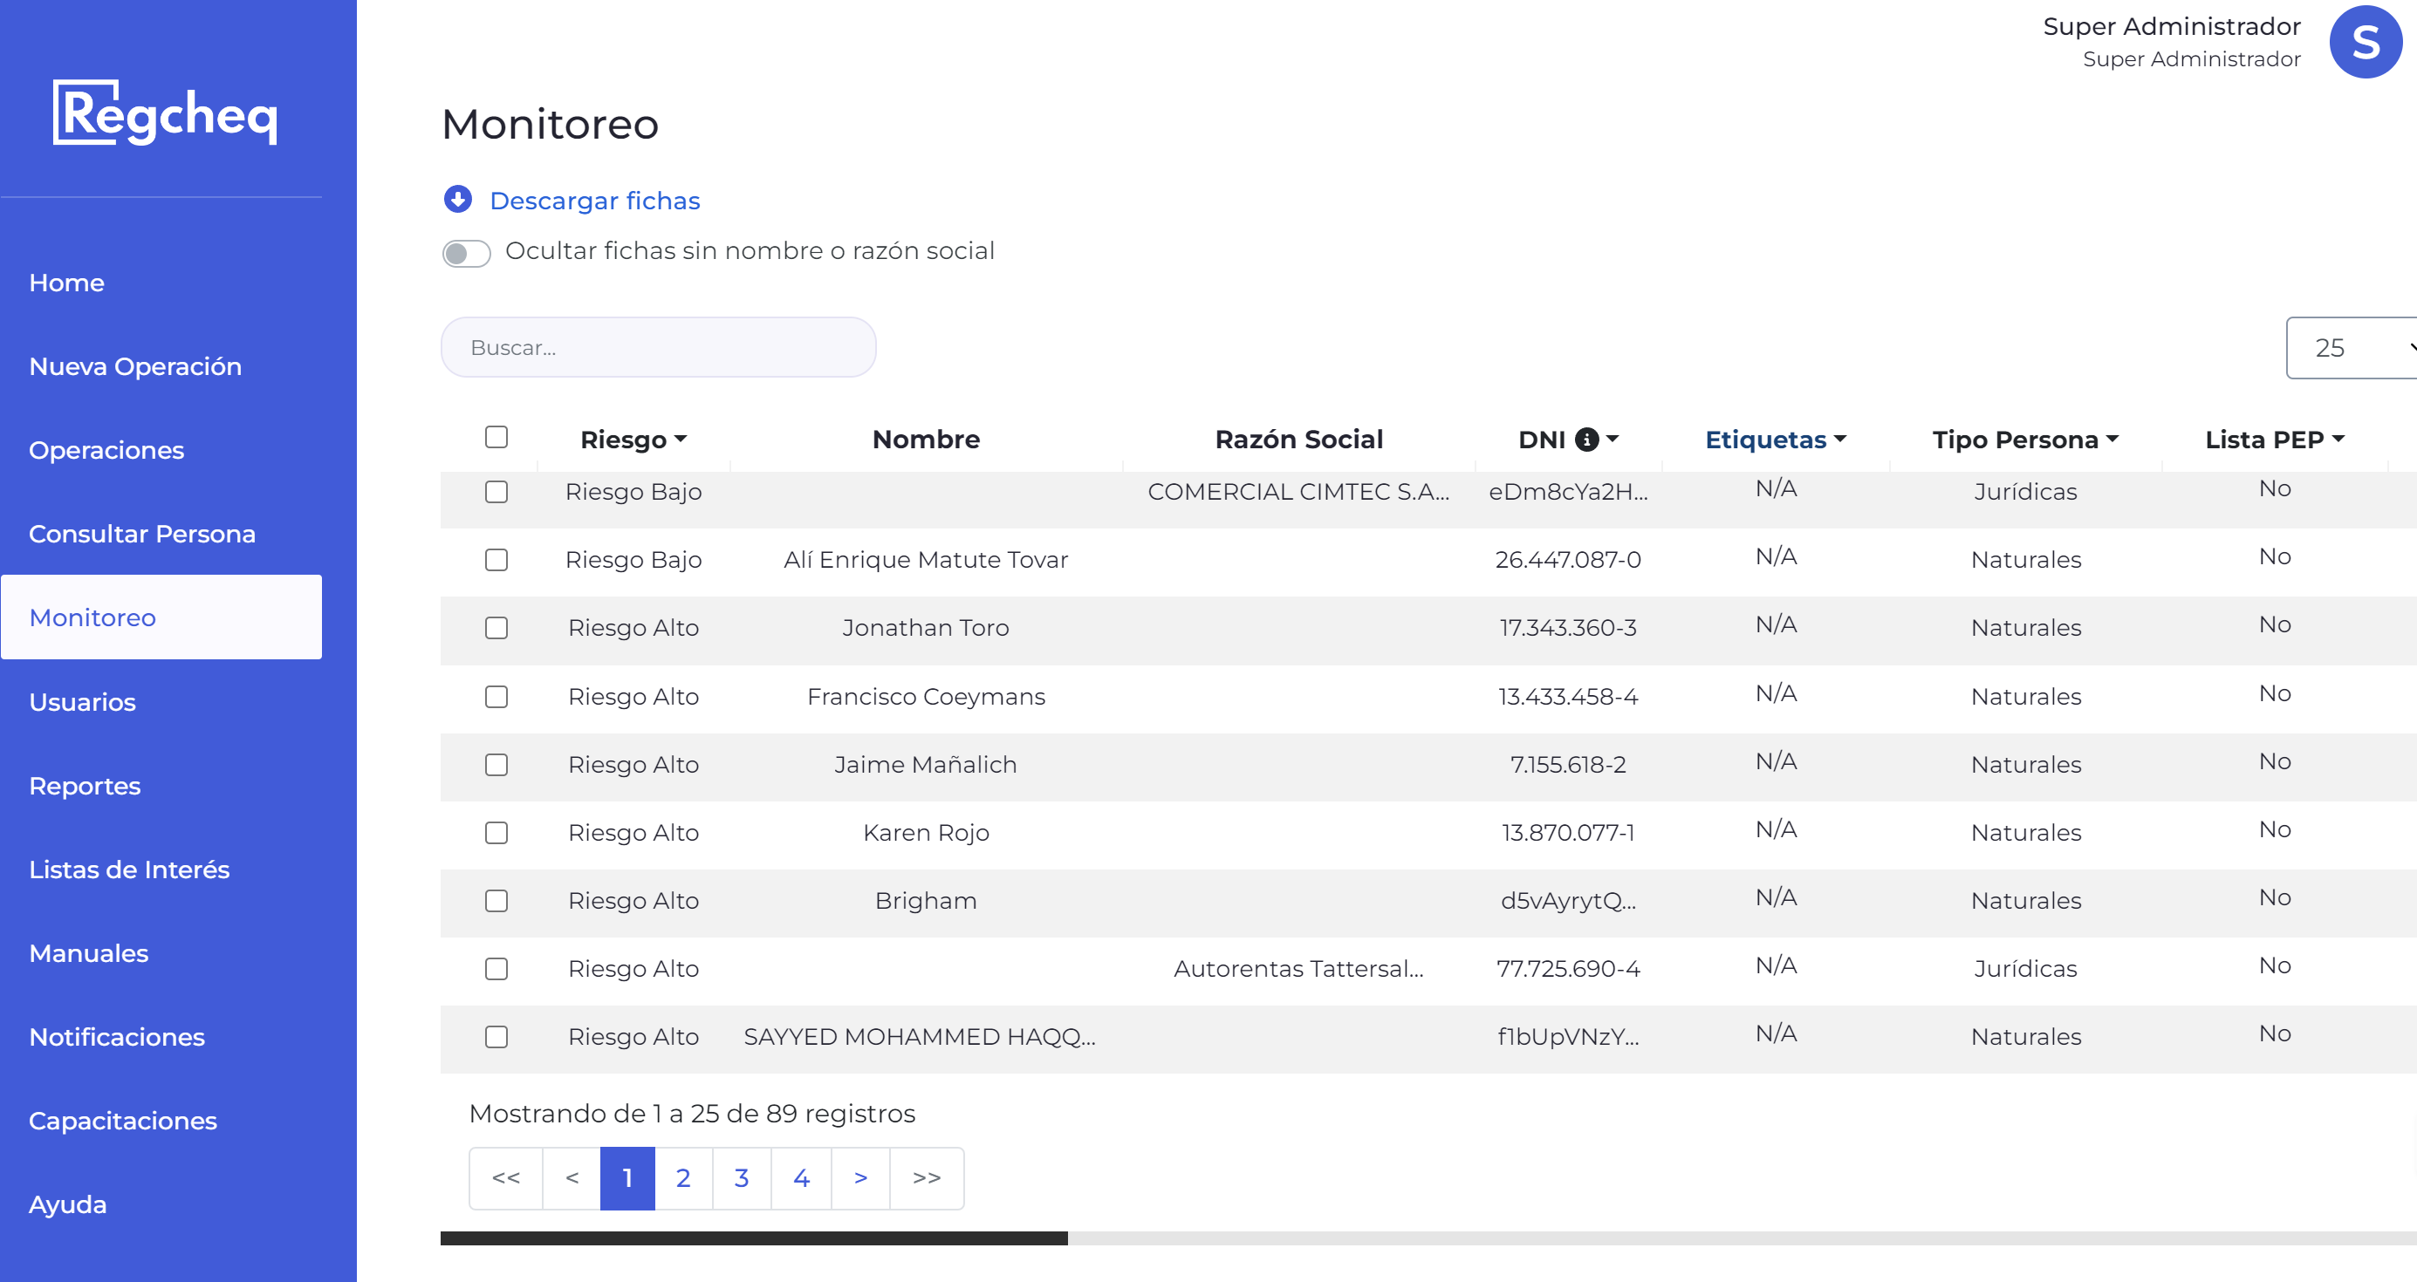Click the current page 1 button
This screenshot has width=2417, height=1282.
[x=627, y=1178]
